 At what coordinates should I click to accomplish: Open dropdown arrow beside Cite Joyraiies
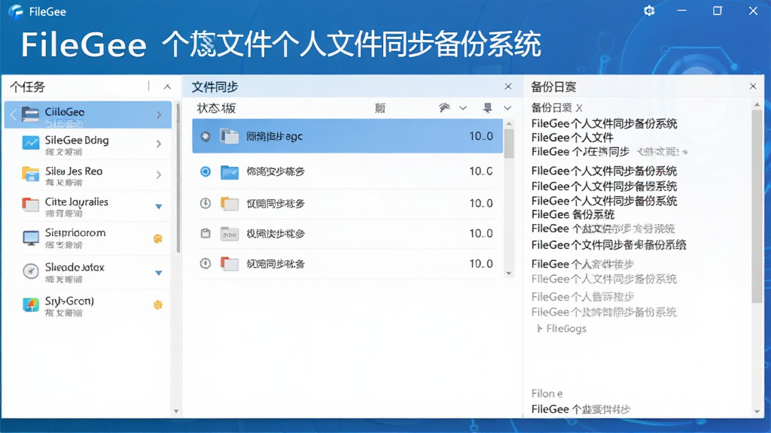point(158,207)
